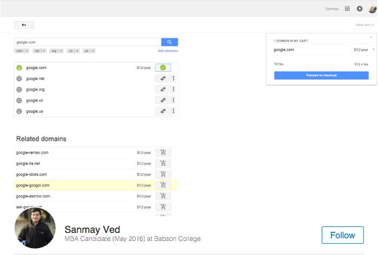
Task: Follow Sanmay Ved
Action: point(343,235)
